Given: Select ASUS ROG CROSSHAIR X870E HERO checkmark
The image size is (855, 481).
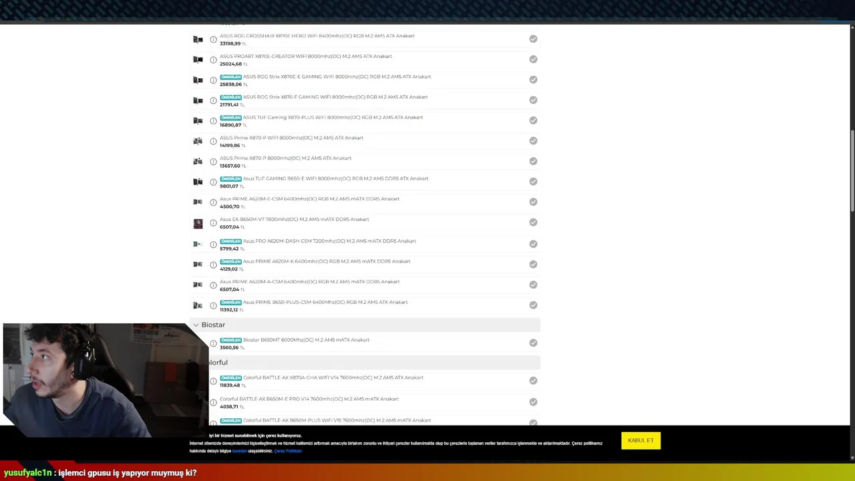Looking at the screenshot, I should pos(533,39).
